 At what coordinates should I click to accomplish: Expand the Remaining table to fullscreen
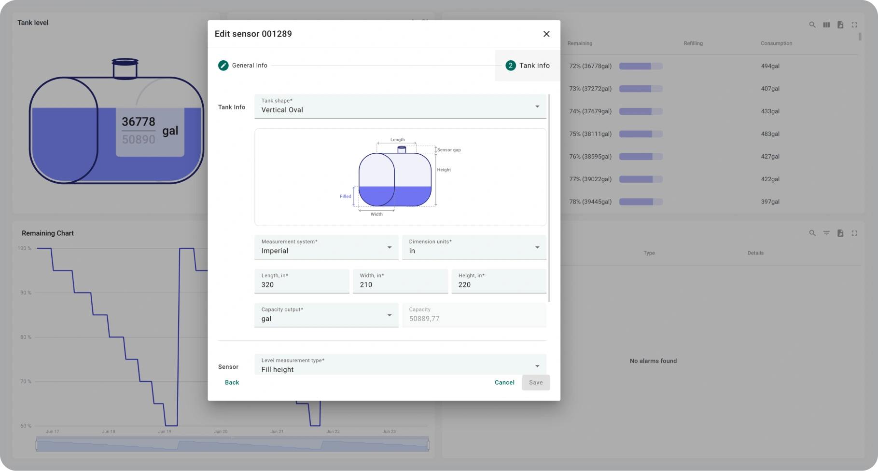855,25
